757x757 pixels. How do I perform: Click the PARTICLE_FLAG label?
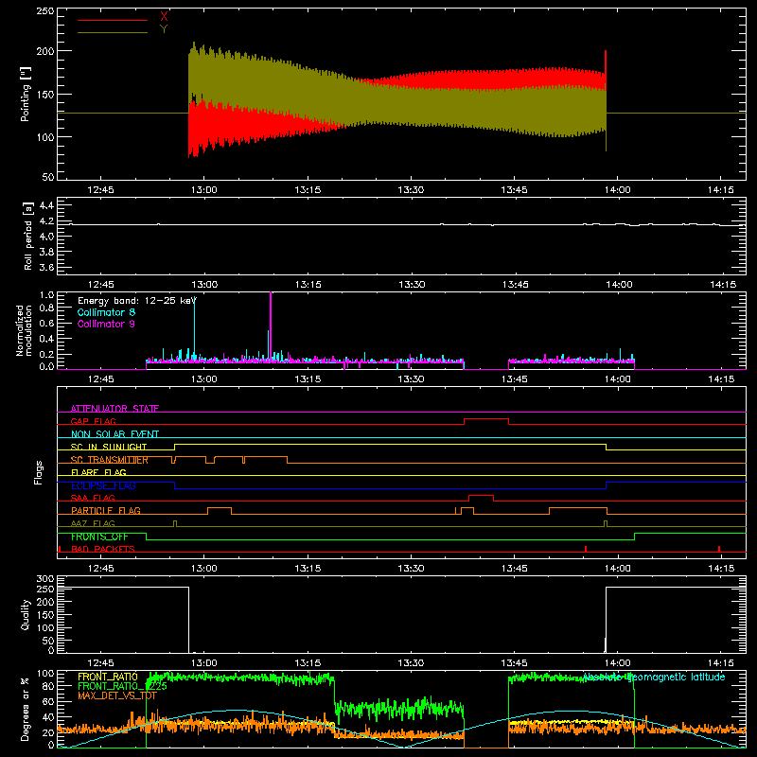coord(106,510)
